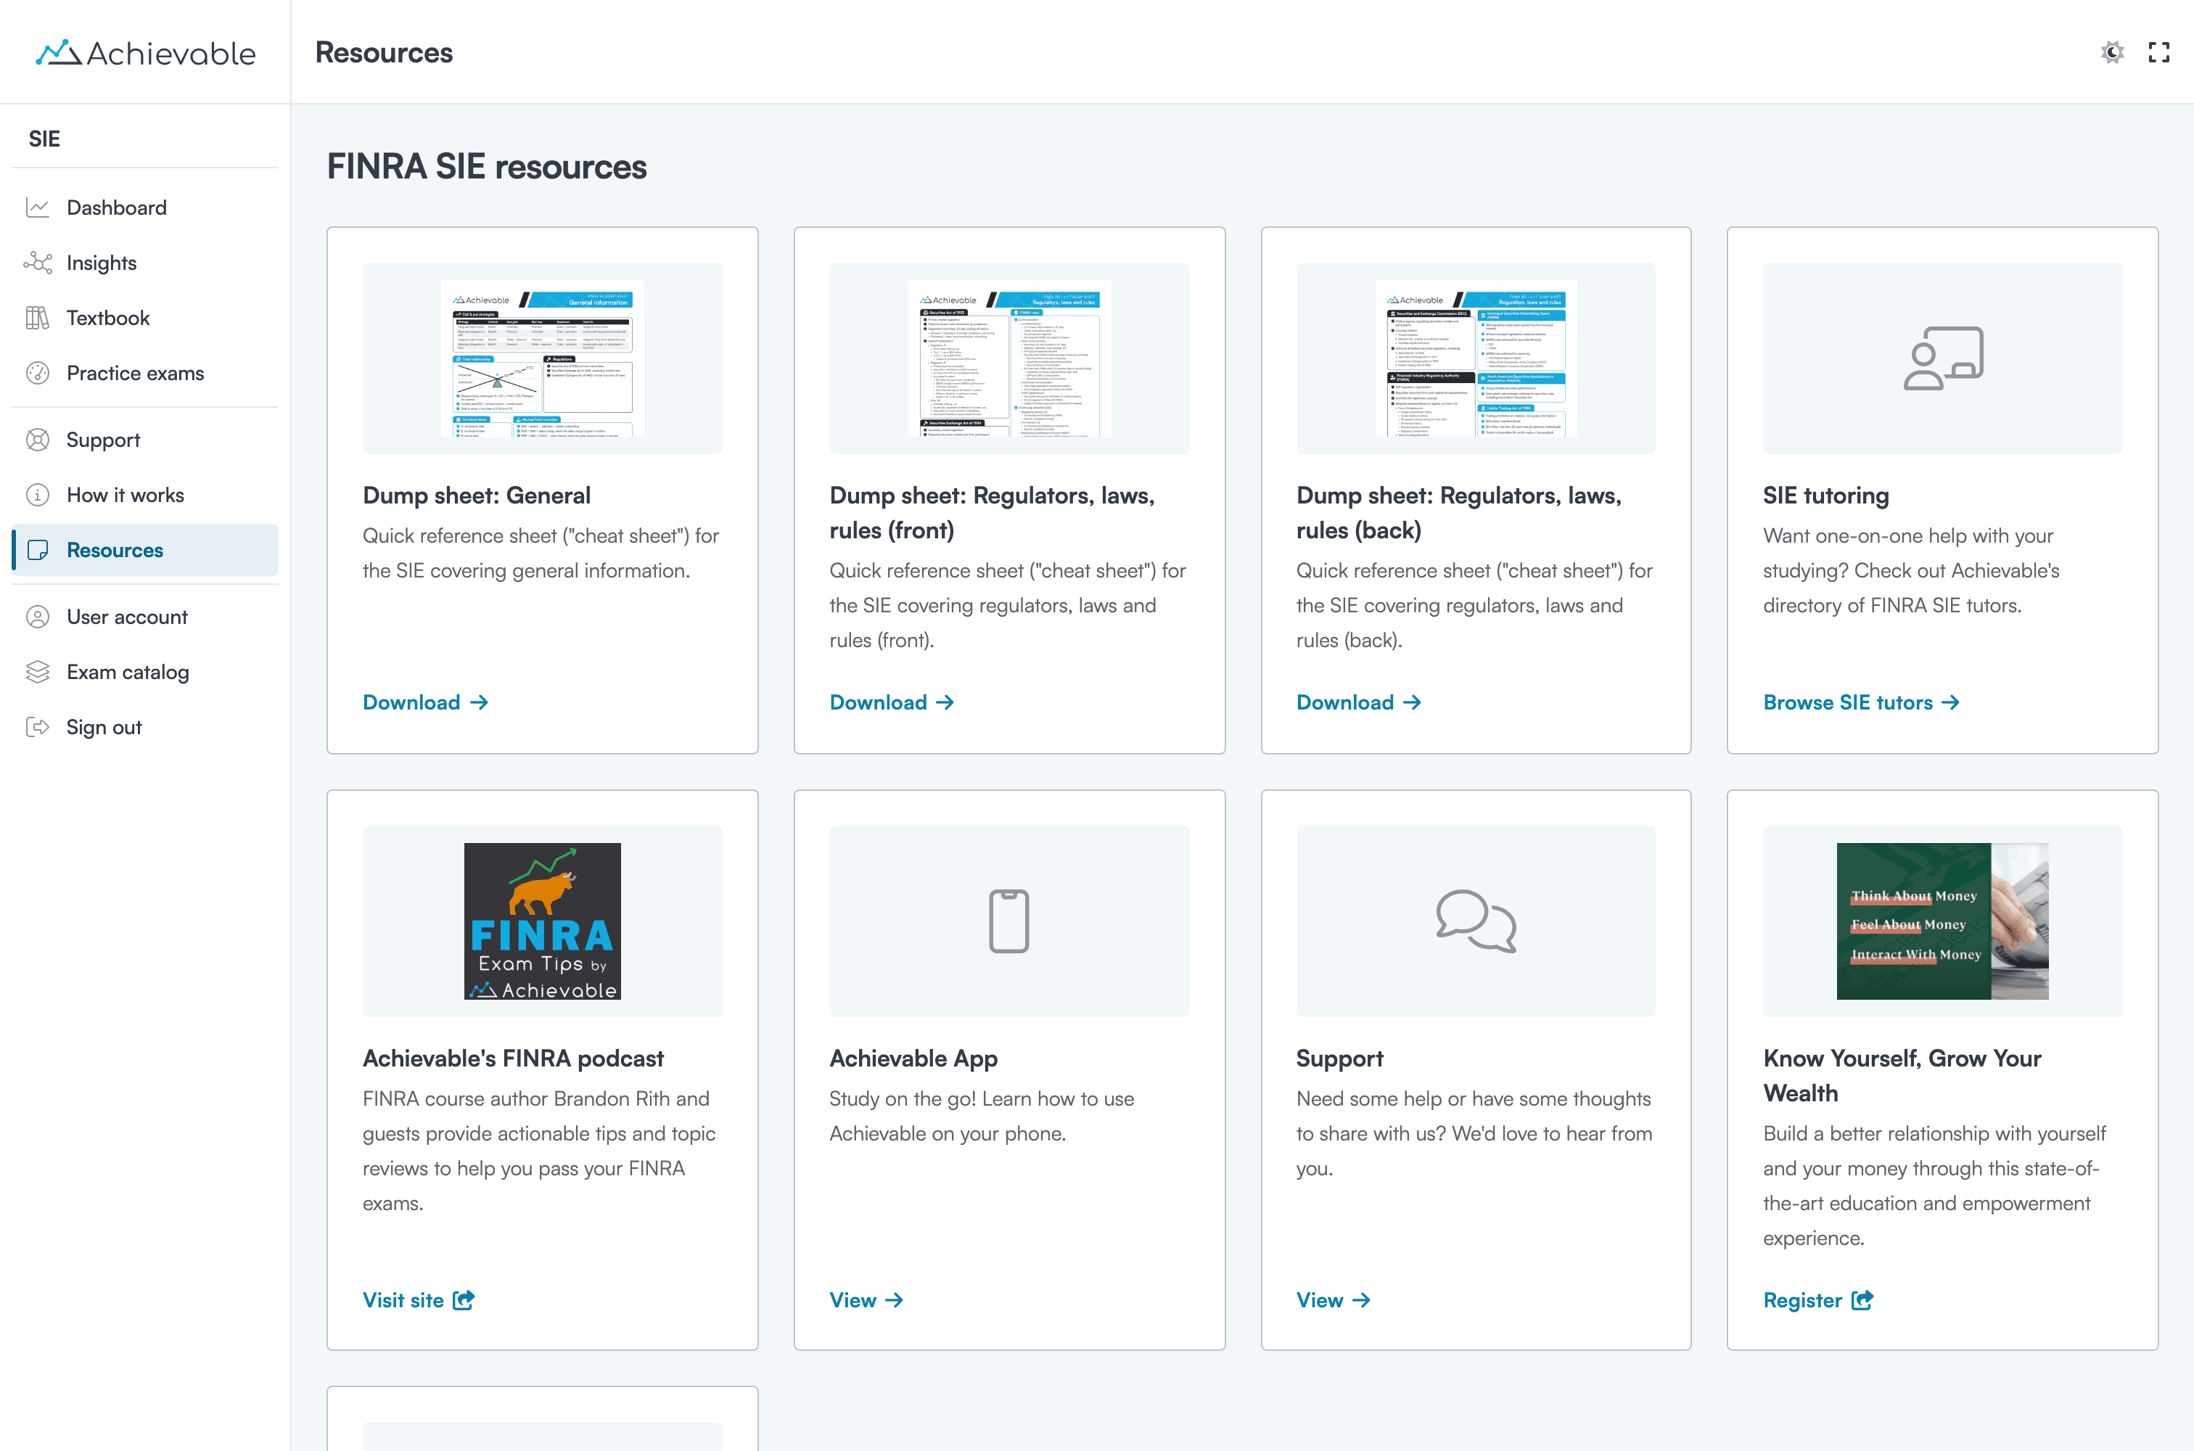This screenshot has width=2194, height=1451.
Task: Click the FINRA SIE resources heading
Action: [x=487, y=167]
